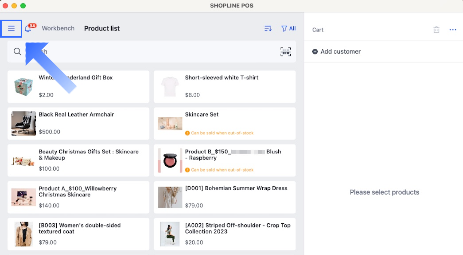Add Short-sleeved white T-shirt to cart
Screen dimensions: 463x255
click(224, 86)
